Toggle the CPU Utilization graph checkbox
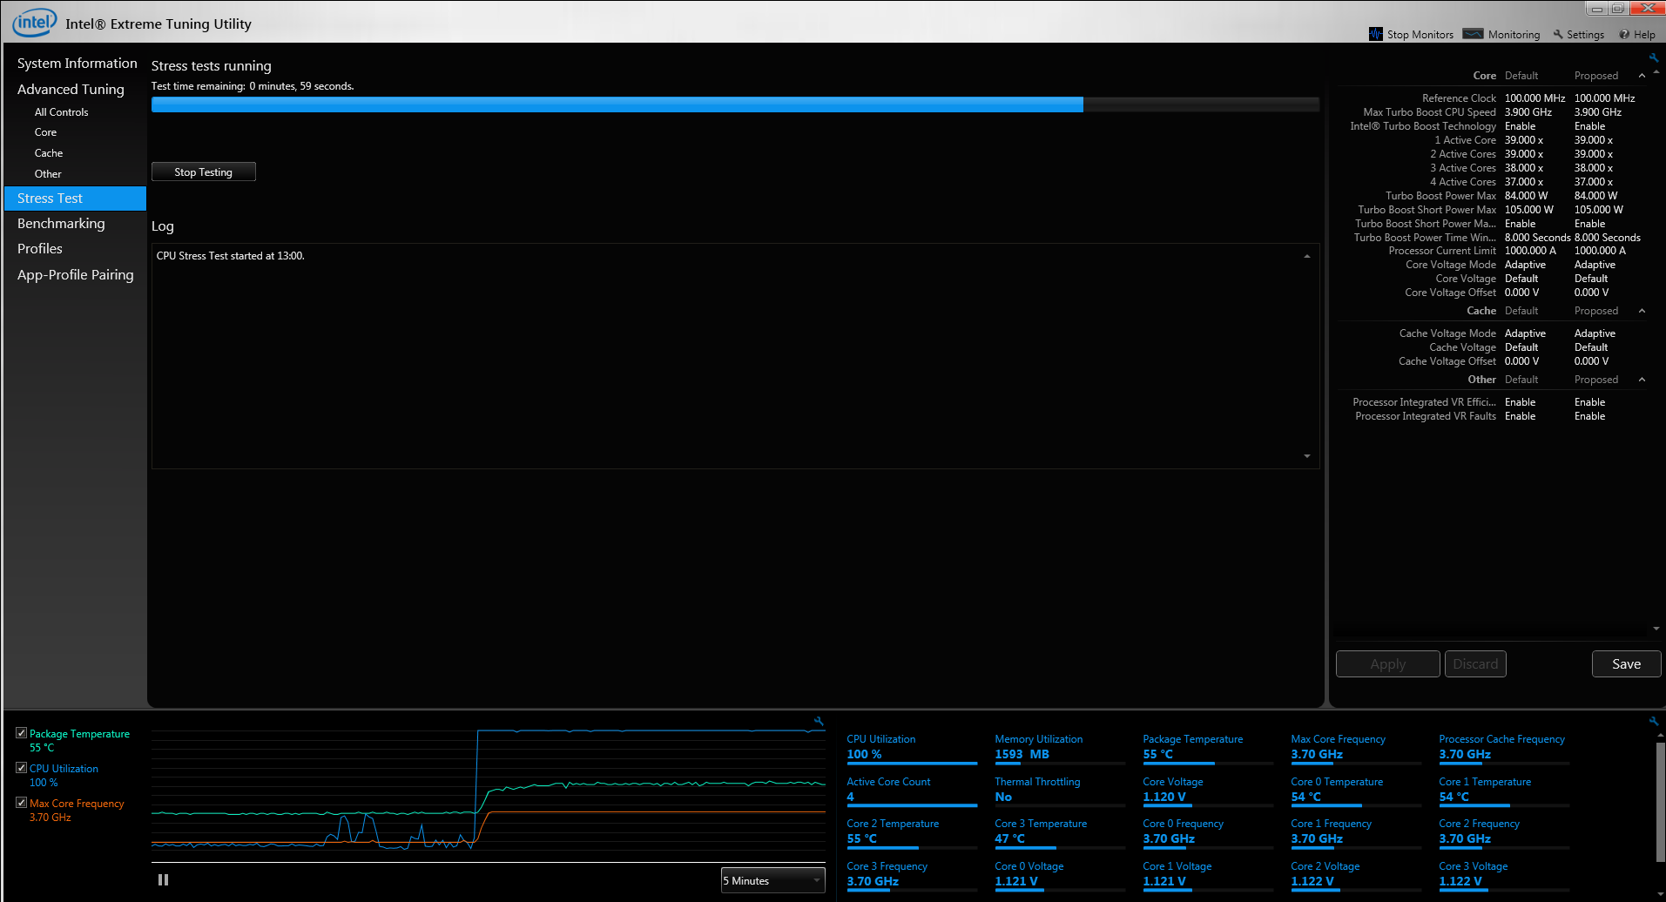Screen dimensions: 1666x902 tap(22, 768)
